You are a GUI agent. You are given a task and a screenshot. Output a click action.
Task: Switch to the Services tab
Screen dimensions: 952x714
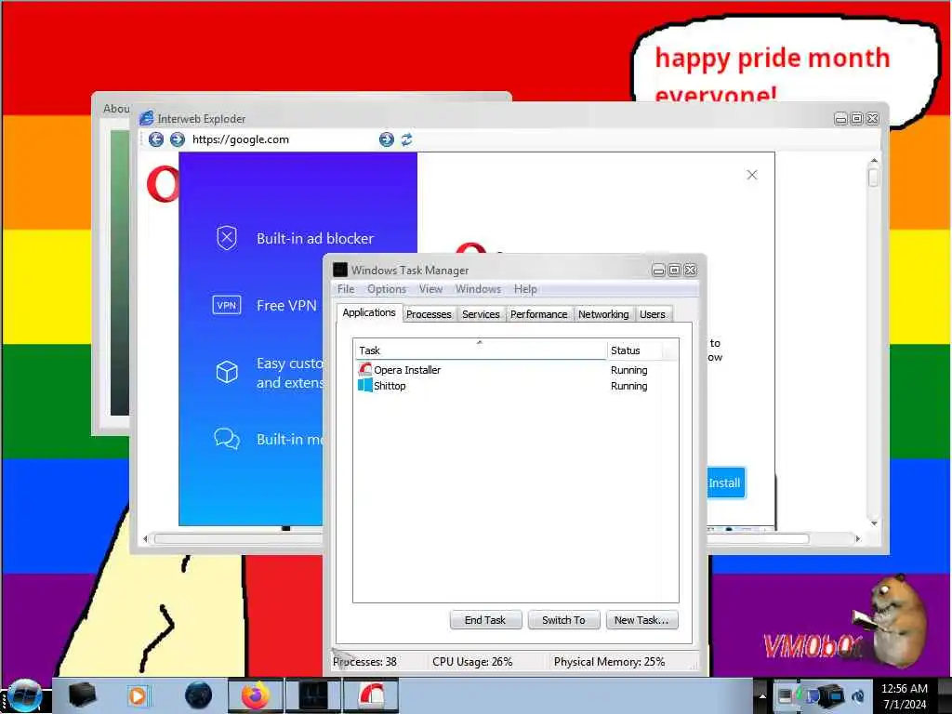[481, 314]
